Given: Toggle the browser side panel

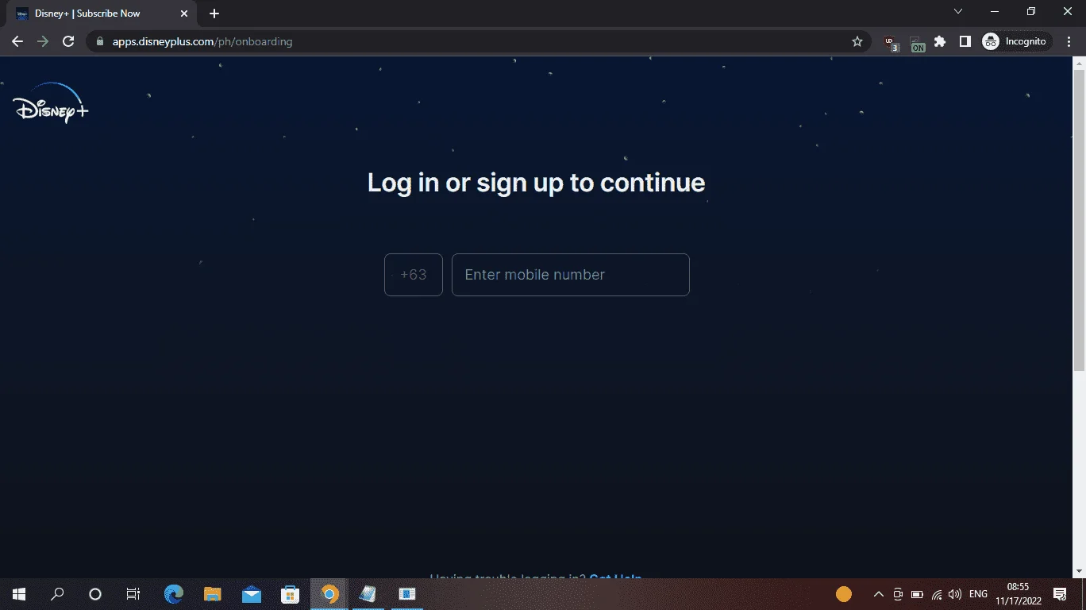Looking at the screenshot, I should coord(965,41).
